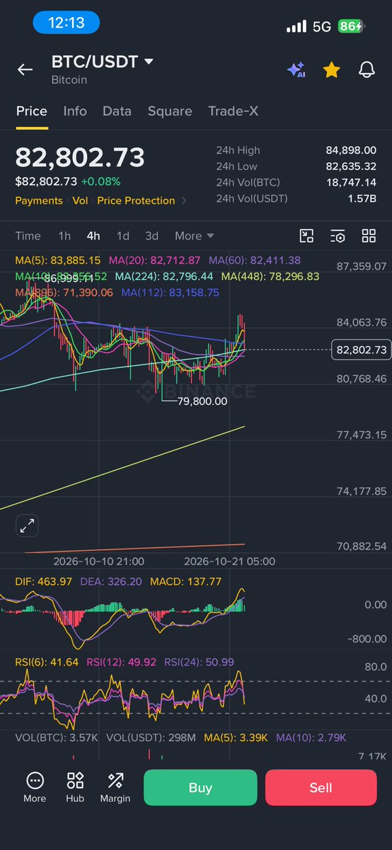The image size is (392, 850).
Task: Tap the 12:13 status bar clock
Action: coord(66,22)
